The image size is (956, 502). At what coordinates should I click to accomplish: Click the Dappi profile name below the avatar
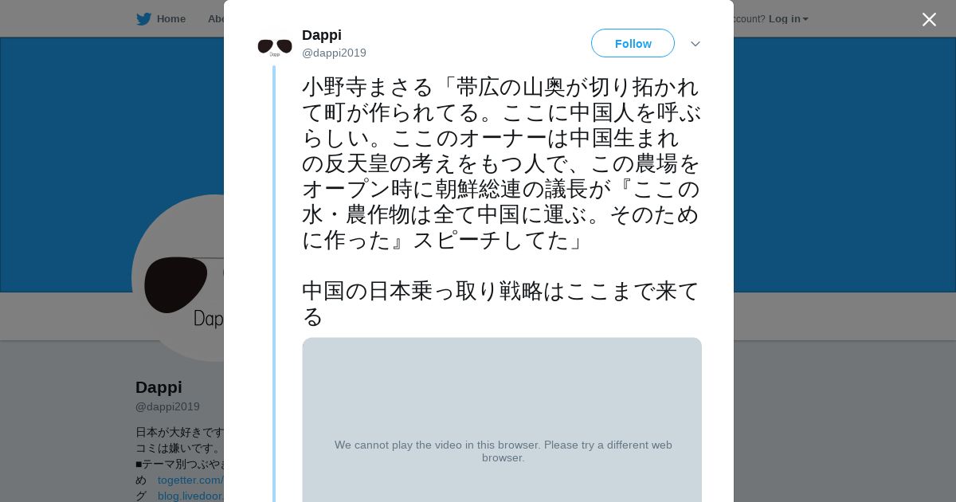tap(159, 387)
